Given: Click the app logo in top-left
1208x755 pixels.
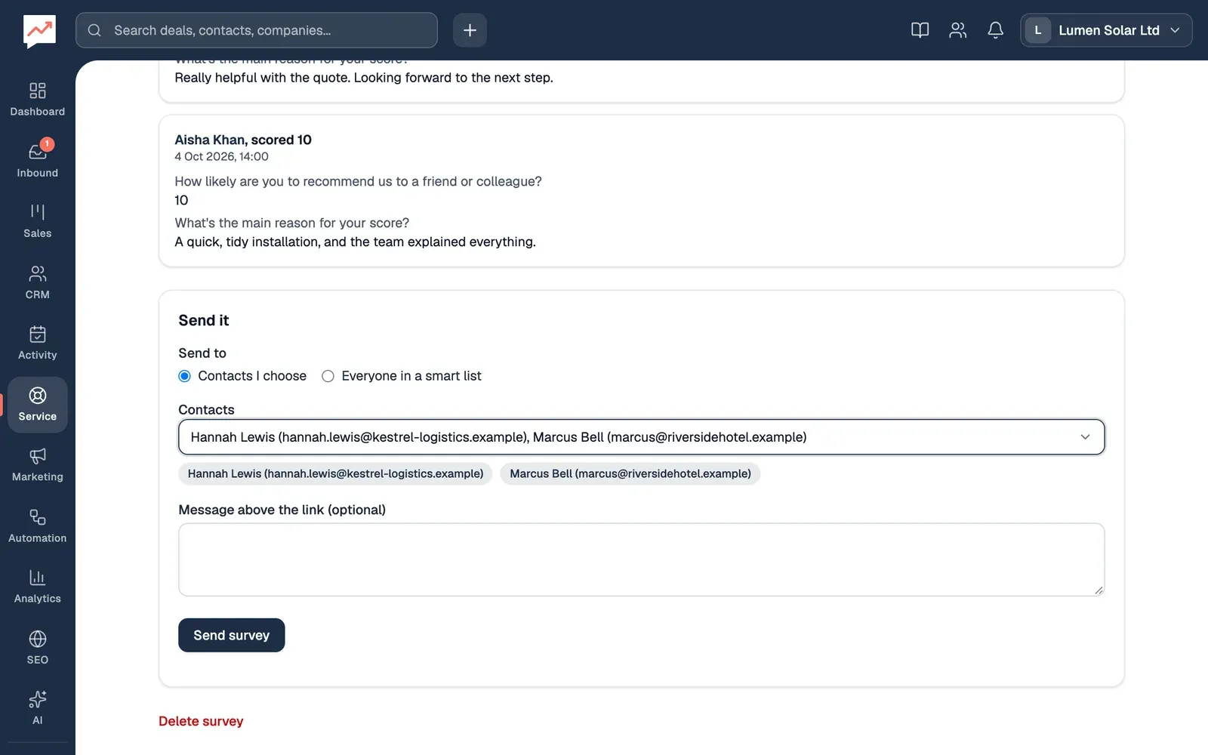Looking at the screenshot, I should 39,31.
